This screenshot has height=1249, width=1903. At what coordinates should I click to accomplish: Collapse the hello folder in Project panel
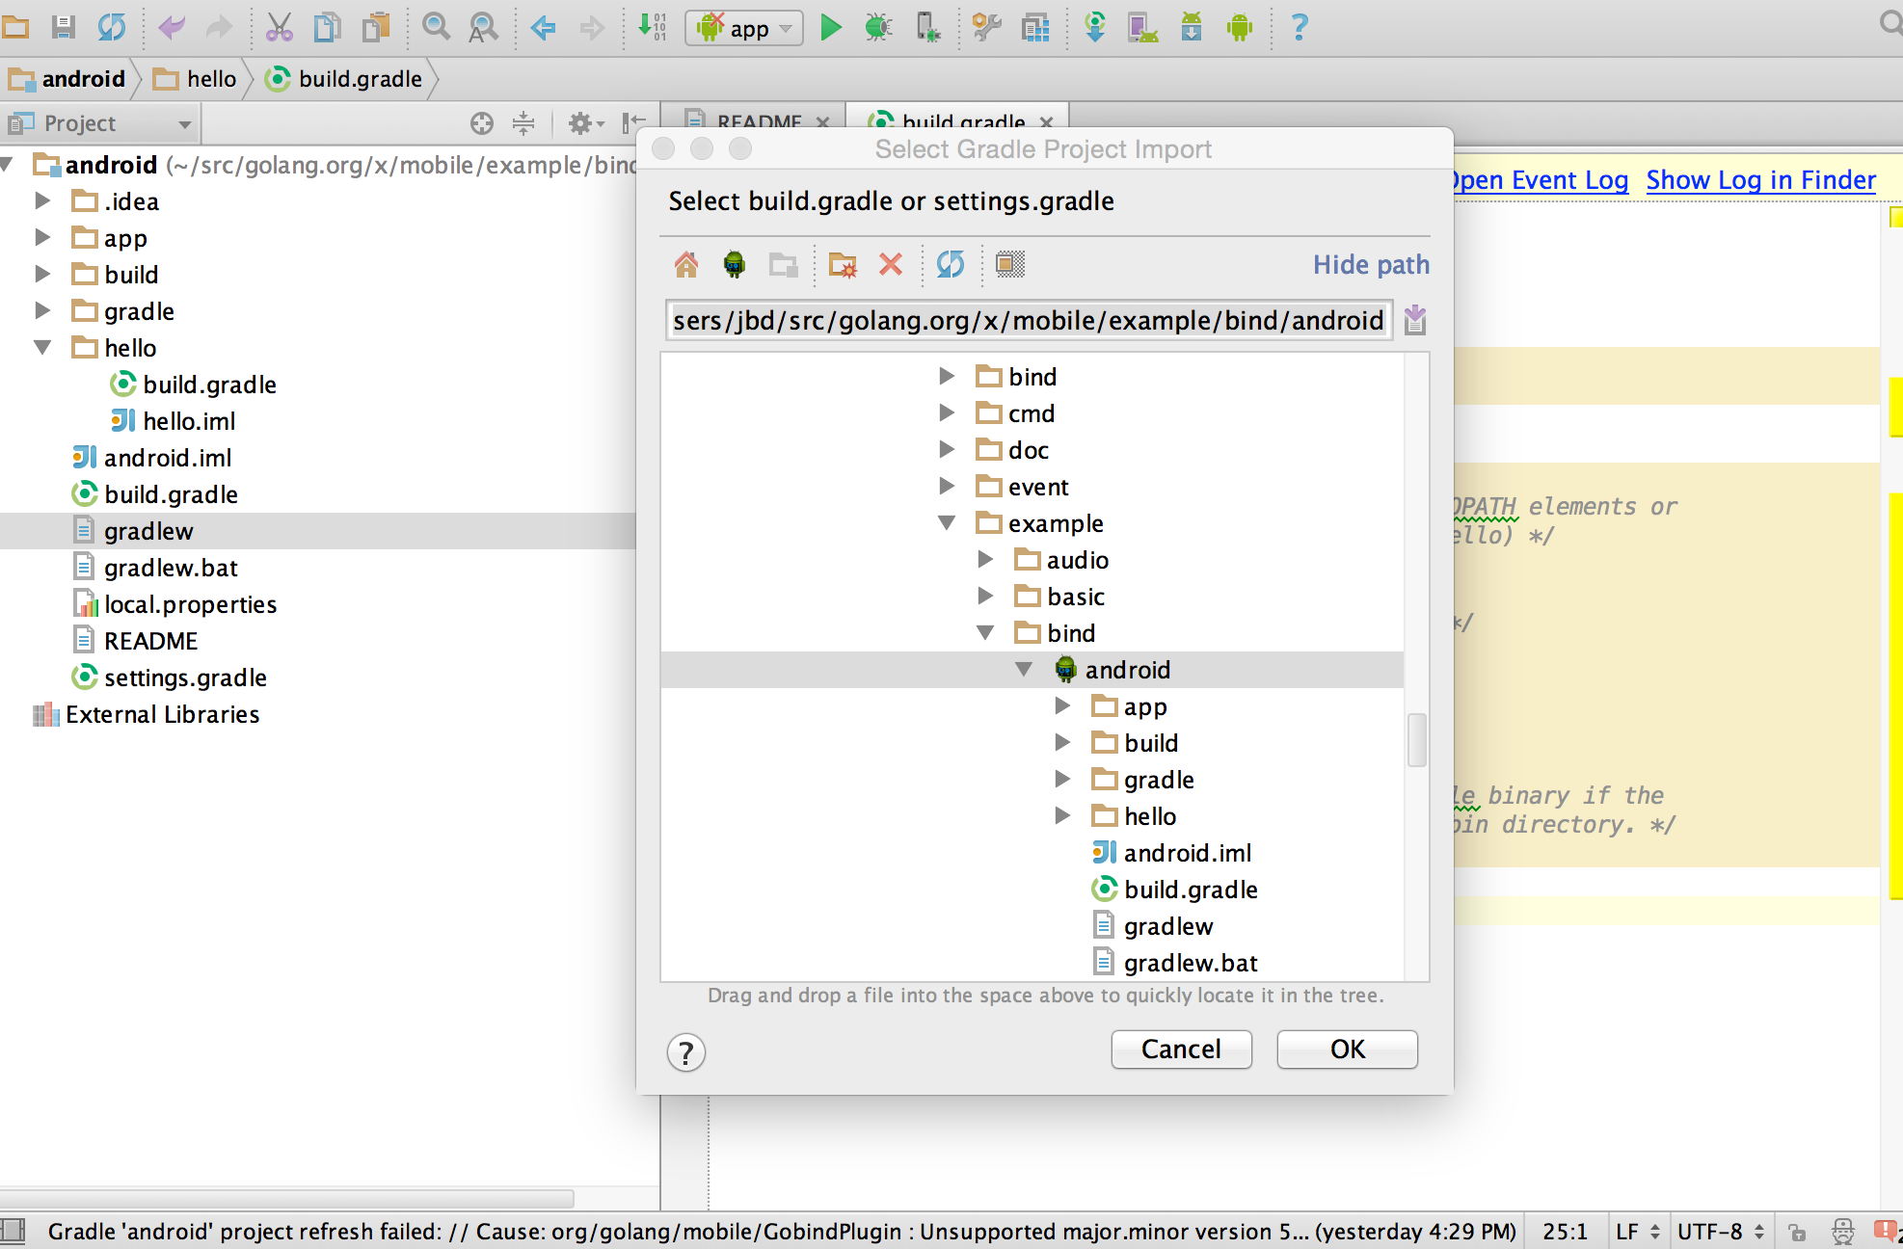point(42,348)
